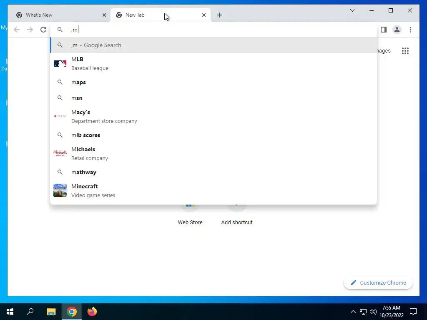Open Windows taskbar search
The image size is (427, 320).
(30, 312)
